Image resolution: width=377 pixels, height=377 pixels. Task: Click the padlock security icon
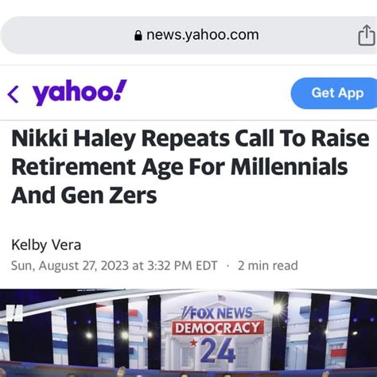tap(138, 35)
